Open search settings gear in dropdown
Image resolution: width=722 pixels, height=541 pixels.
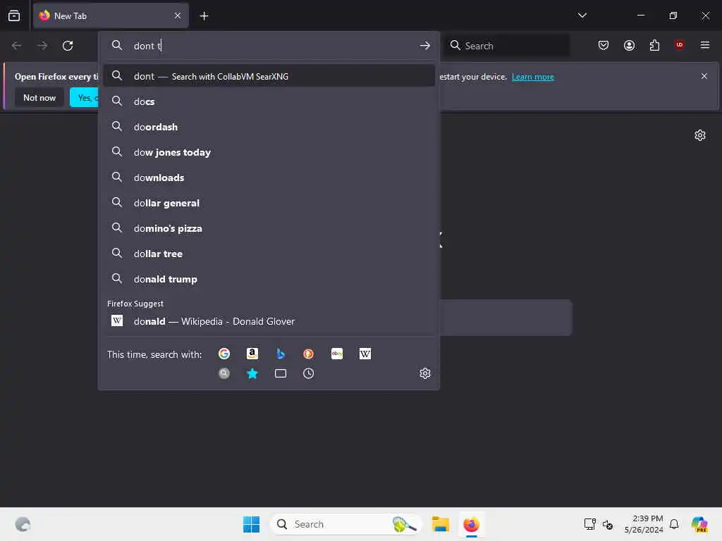pos(425,373)
